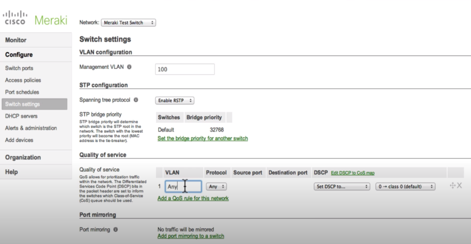This screenshot has height=244, width=471.
Task: Click the QoS rule number 1
Action: click(x=159, y=186)
